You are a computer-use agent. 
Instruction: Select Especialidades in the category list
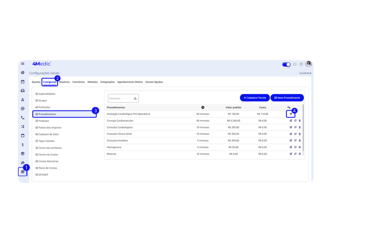(47, 94)
